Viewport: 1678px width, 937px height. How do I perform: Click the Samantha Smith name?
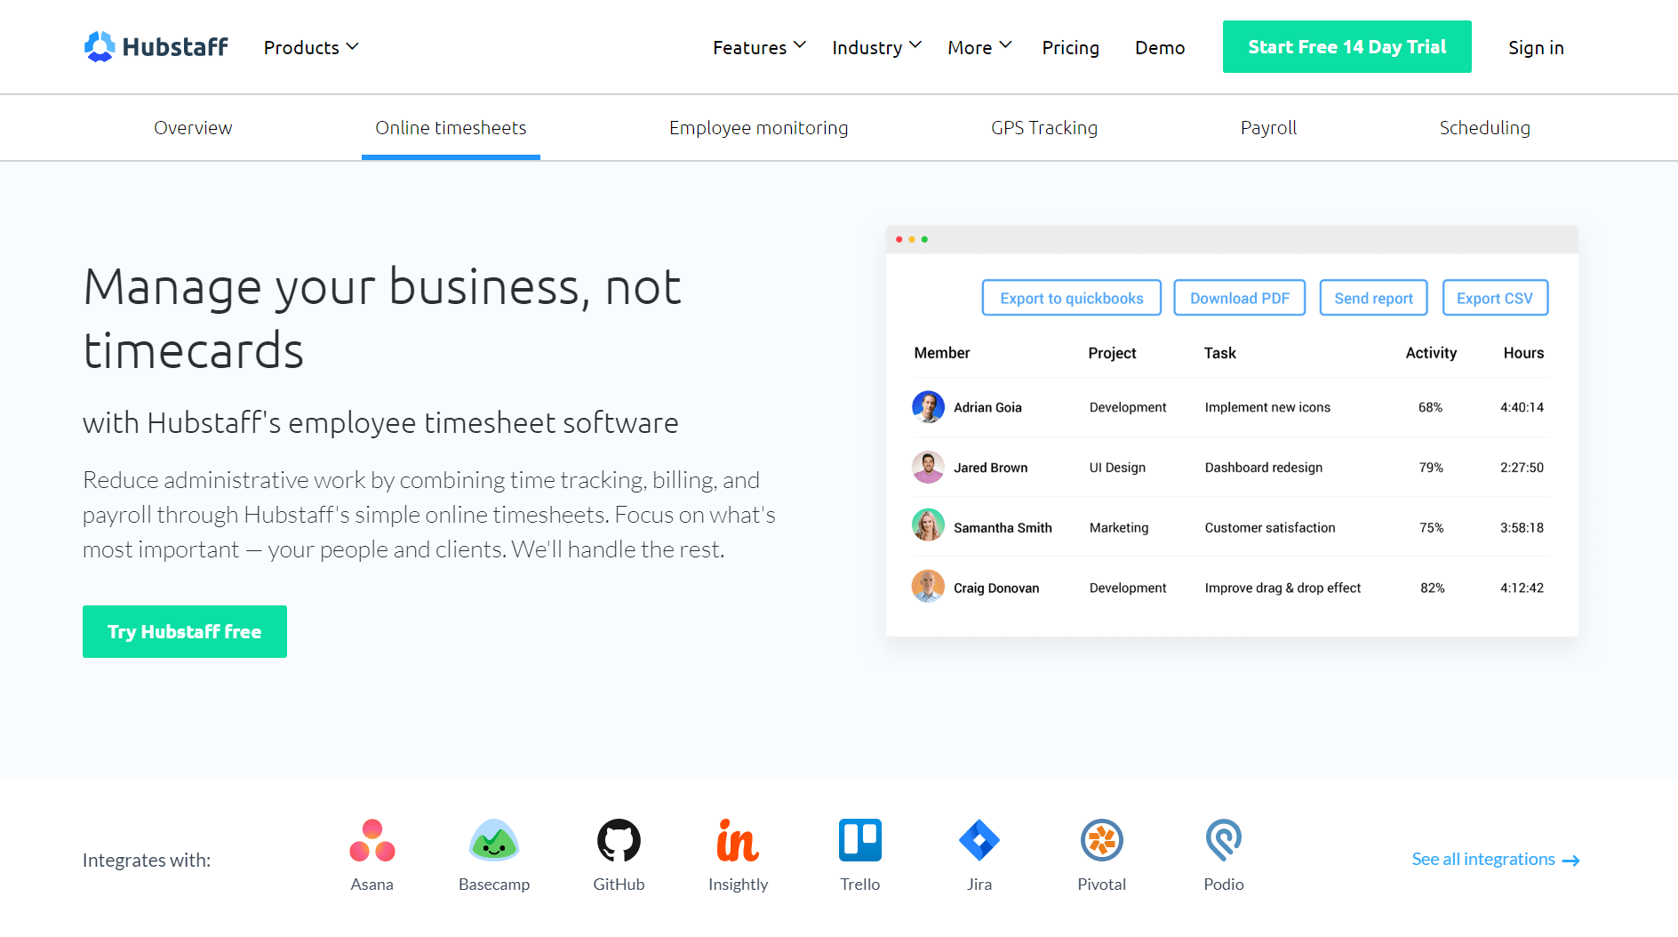(1003, 528)
